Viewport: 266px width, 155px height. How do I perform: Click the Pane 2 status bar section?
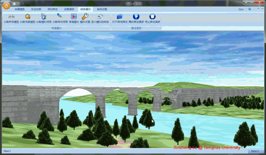[255, 151]
